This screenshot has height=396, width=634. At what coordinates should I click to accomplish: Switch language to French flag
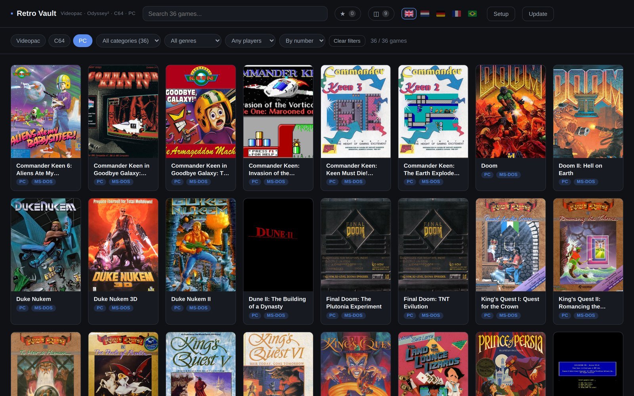(x=456, y=14)
